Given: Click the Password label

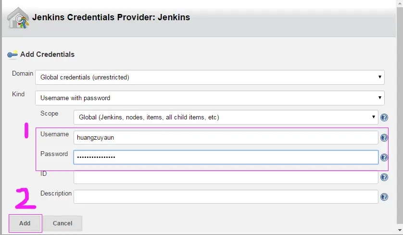Looking at the screenshot, I should 54,154.
